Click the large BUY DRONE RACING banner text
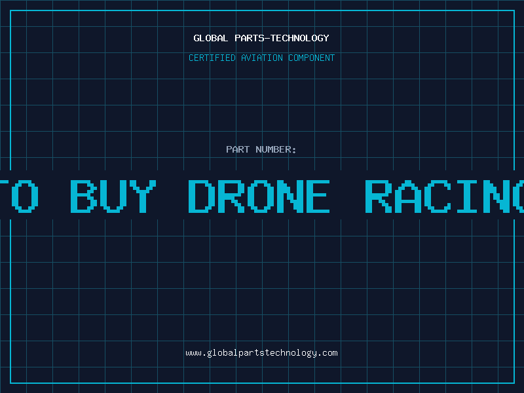Viewport: 524px width, 393px height. click(x=297, y=196)
